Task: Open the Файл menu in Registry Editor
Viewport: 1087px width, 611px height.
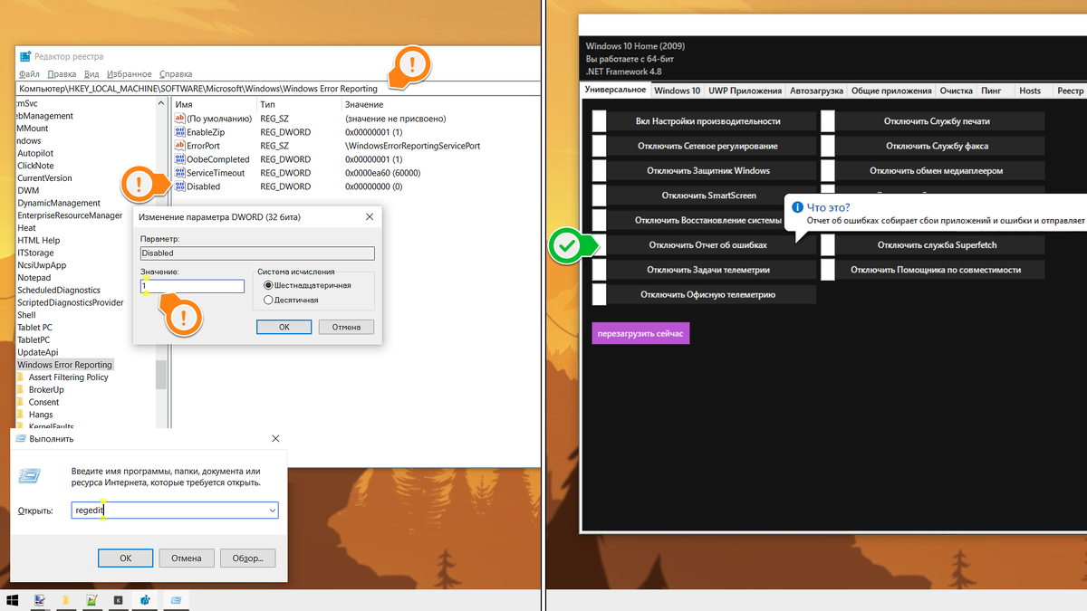Action: pyautogui.click(x=29, y=74)
